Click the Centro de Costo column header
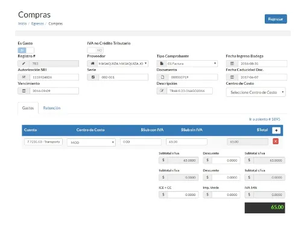Viewport: 304px width, 229px height. coord(90,130)
